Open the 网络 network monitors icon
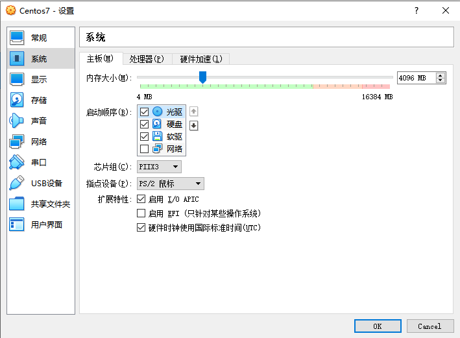 point(17,141)
